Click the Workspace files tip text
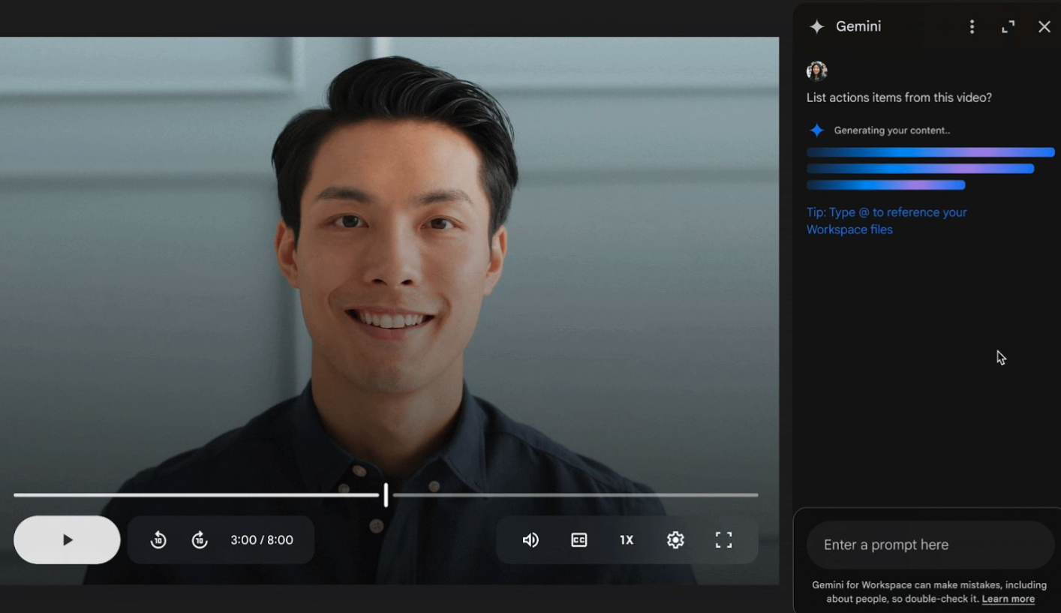1061x613 pixels. pos(886,221)
